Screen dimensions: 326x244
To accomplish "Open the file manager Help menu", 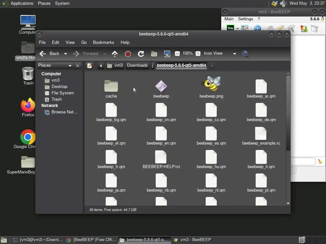I will tap(125, 42).
